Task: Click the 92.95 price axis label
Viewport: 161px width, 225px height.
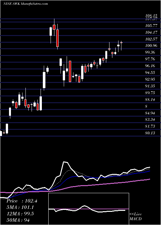Action: pos(150,79)
